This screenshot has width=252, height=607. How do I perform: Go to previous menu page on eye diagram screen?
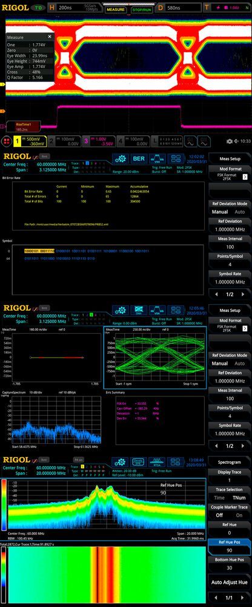pos(216,446)
